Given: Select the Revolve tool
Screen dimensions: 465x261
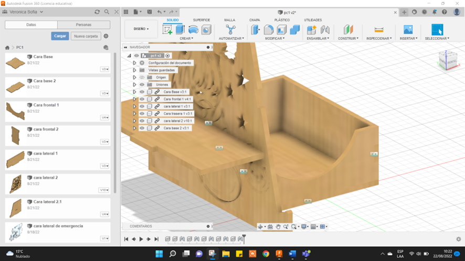Looking at the screenshot, I should click(193, 30).
